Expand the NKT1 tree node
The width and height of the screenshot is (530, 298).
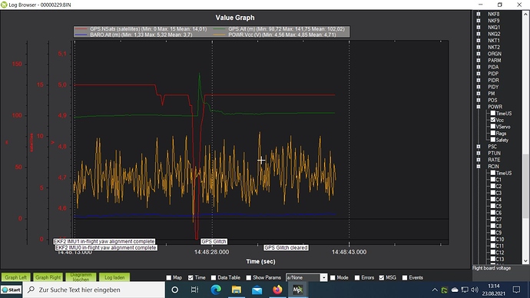479,41
